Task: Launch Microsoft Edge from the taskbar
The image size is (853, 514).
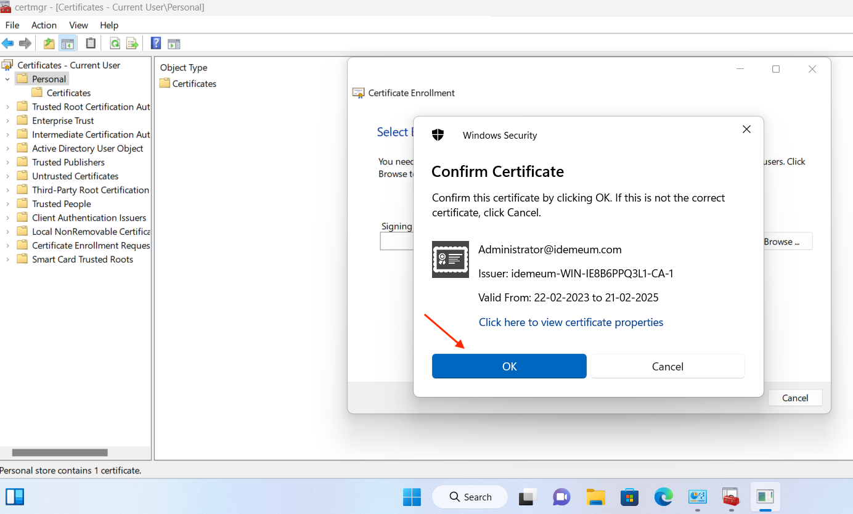Action: (x=663, y=497)
